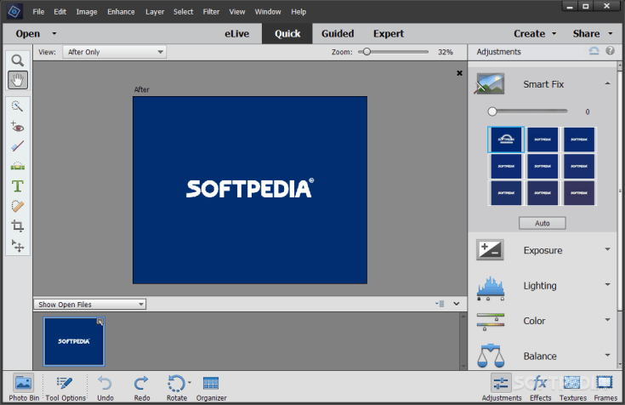The width and height of the screenshot is (625, 405).
Task: Switch to the eLive tab
Action: coord(236,33)
